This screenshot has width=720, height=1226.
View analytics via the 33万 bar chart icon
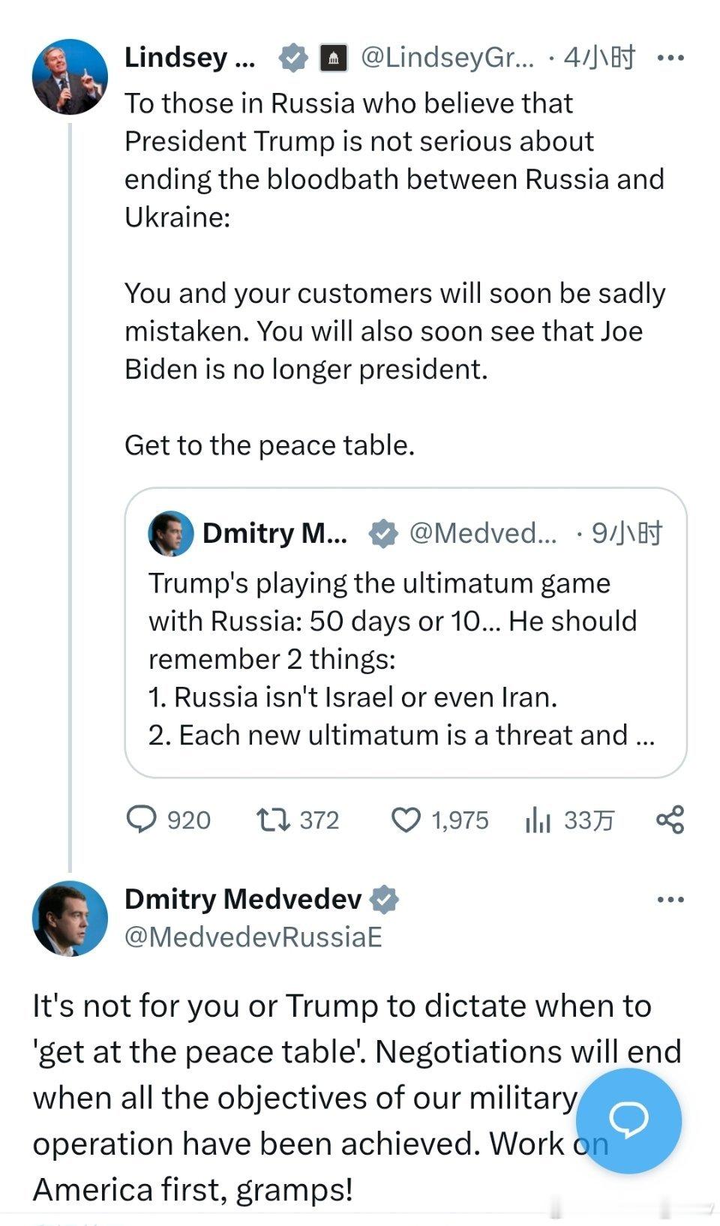[538, 820]
